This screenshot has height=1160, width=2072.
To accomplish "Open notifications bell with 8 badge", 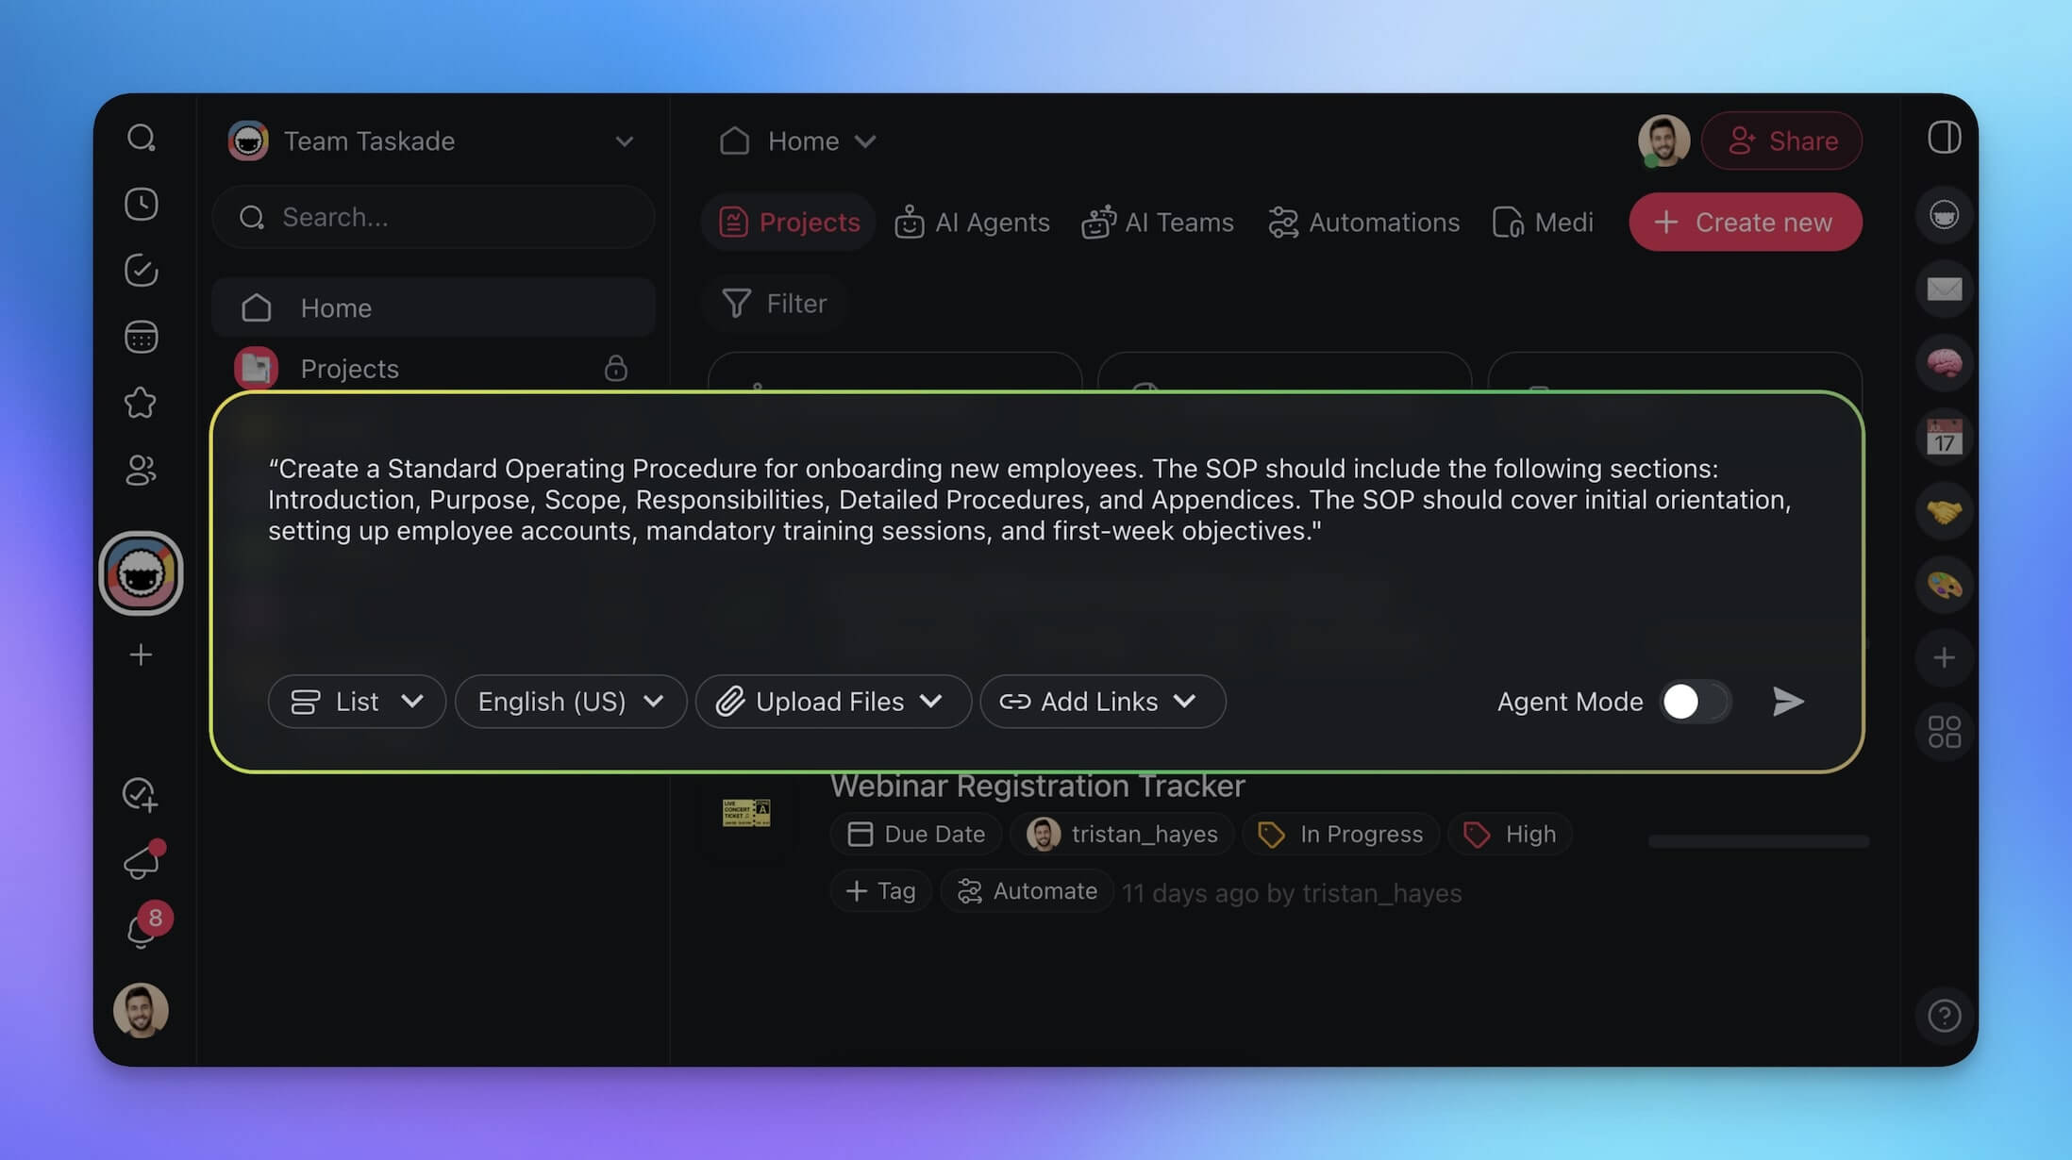I will click(142, 930).
